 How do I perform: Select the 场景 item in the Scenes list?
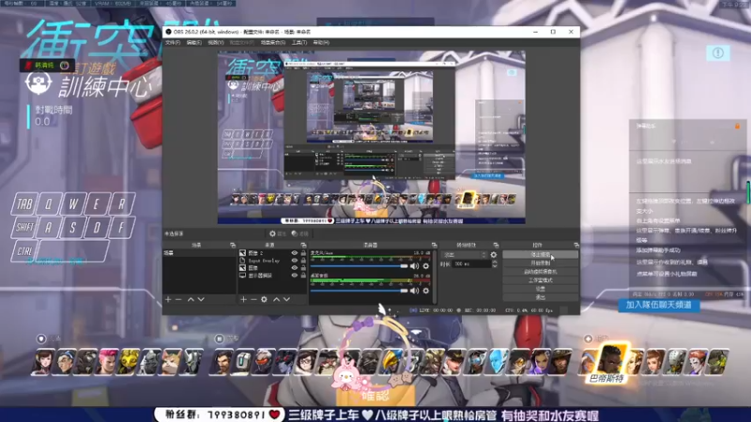199,253
